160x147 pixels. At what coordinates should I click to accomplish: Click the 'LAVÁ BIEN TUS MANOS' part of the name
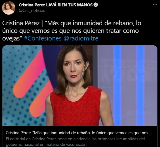pos(69,5)
